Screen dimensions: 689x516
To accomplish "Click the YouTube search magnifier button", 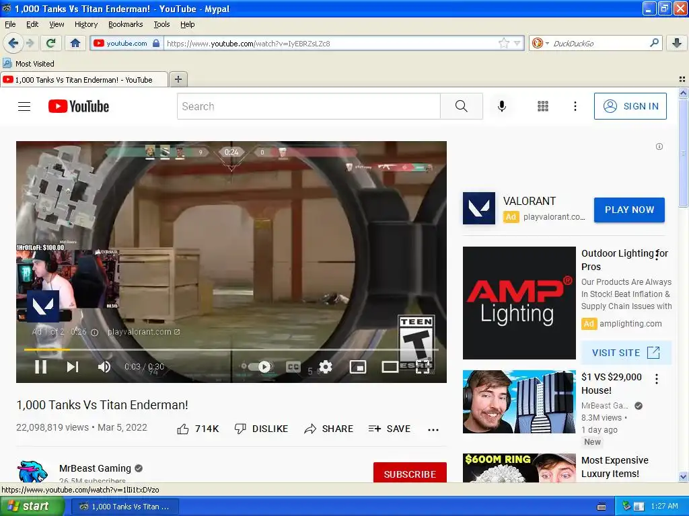I will pyautogui.click(x=462, y=106).
